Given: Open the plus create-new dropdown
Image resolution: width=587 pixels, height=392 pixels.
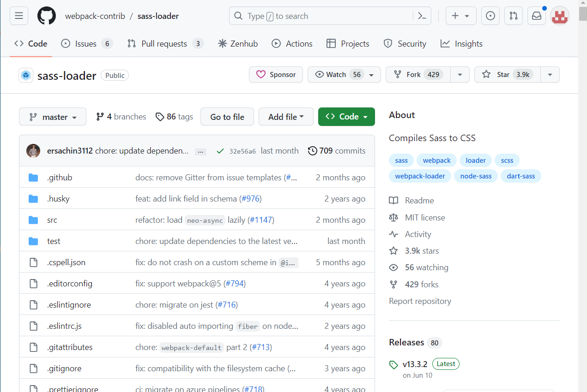Looking at the screenshot, I should click(460, 16).
